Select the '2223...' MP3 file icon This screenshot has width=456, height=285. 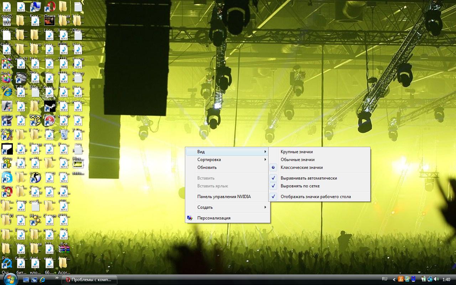[x=64, y=50]
